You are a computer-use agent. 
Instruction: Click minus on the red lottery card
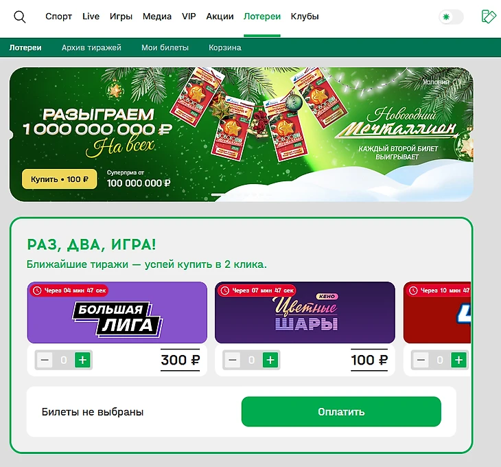[x=421, y=361]
